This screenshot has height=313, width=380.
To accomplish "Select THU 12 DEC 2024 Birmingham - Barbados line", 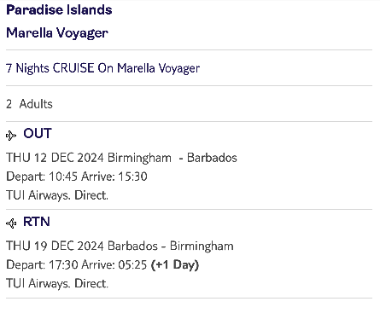I will 121,158.
